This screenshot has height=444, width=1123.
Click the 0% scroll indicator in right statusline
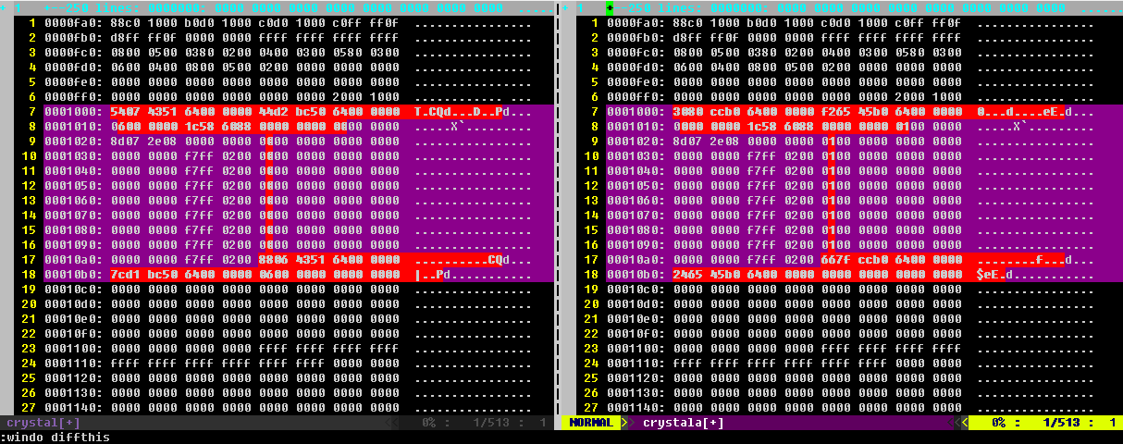[x=1004, y=423]
